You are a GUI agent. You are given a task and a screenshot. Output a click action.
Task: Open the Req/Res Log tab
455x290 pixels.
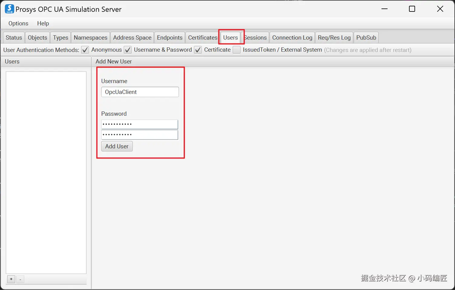coord(334,37)
